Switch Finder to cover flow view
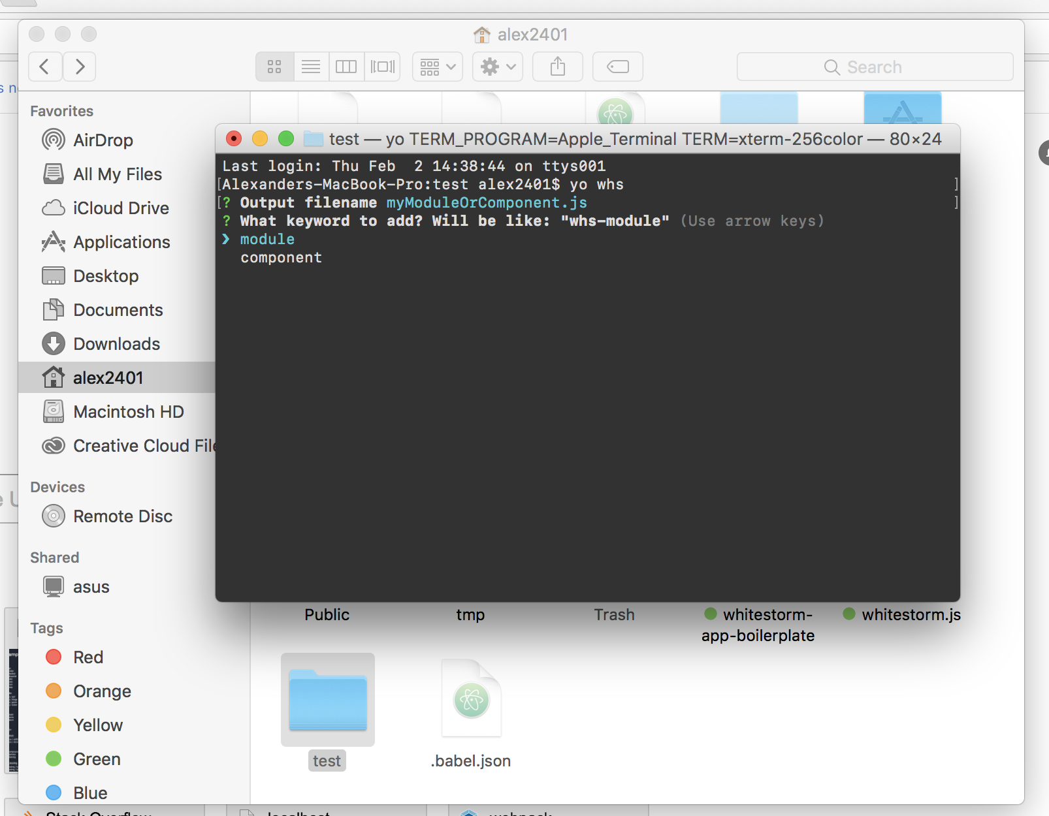Screen dimensions: 1049x816 click(383, 67)
